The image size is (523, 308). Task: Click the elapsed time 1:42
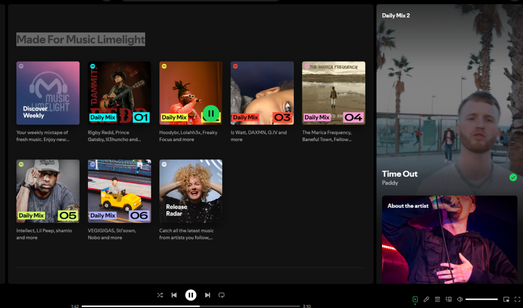(75, 306)
